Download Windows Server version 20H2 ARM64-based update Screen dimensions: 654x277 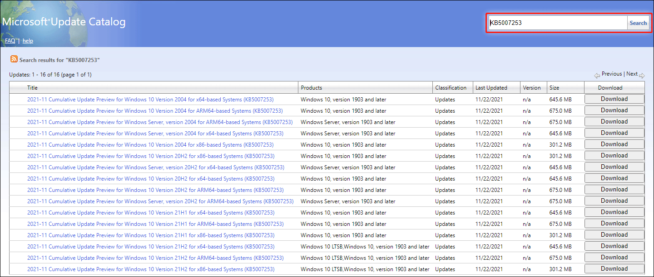coord(614,201)
